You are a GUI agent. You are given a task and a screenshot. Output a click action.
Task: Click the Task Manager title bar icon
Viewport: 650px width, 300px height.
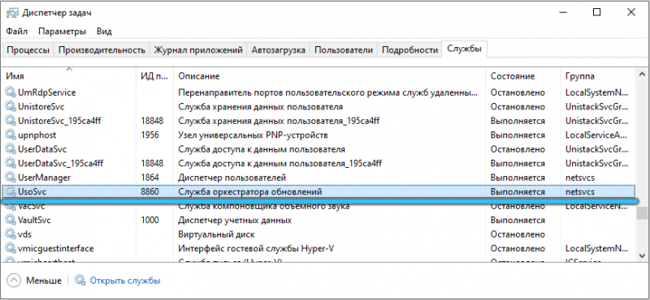(13, 12)
